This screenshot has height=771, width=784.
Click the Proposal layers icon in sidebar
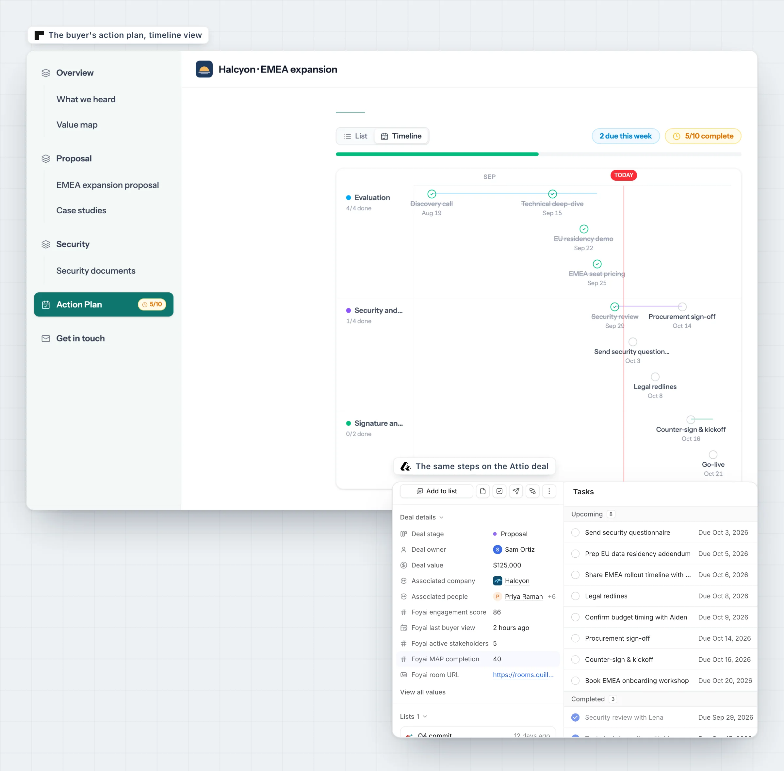point(46,159)
